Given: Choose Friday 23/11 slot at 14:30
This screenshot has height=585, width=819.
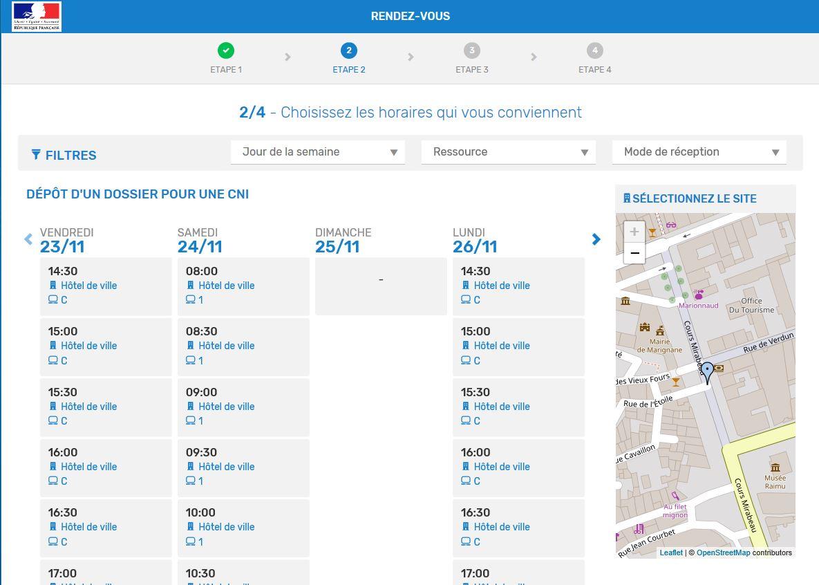Looking at the screenshot, I should coord(106,286).
